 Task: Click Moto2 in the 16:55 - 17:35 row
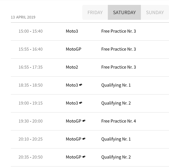(x=72, y=67)
